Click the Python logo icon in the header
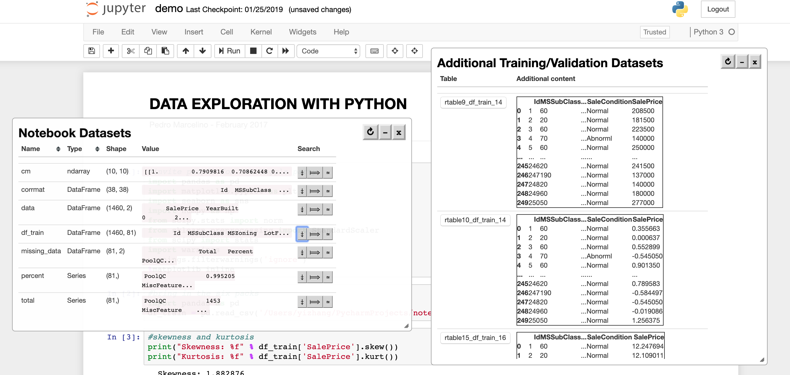Image resolution: width=790 pixels, height=375 pixels. 680,9
